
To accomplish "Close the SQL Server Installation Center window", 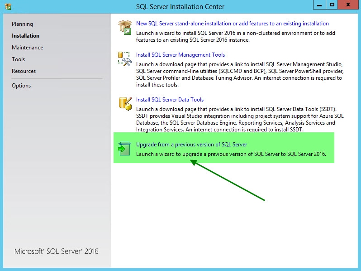I will point(348,5).
